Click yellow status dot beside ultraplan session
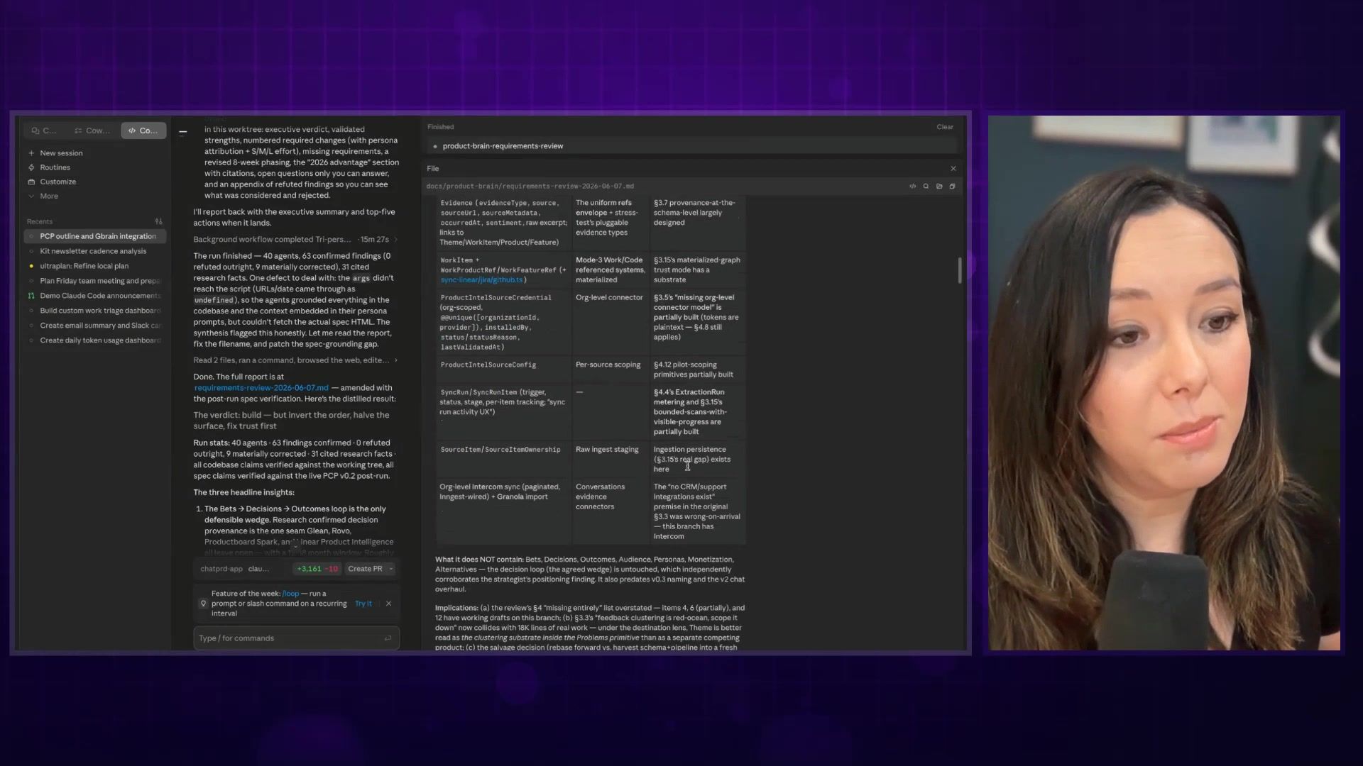This screenshot has width=1363, height=766. coord(31,266)
